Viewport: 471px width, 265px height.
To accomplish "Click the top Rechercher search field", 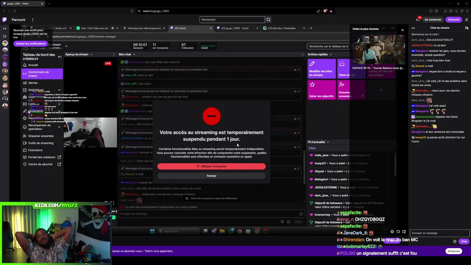I will (x=232, y=20).
